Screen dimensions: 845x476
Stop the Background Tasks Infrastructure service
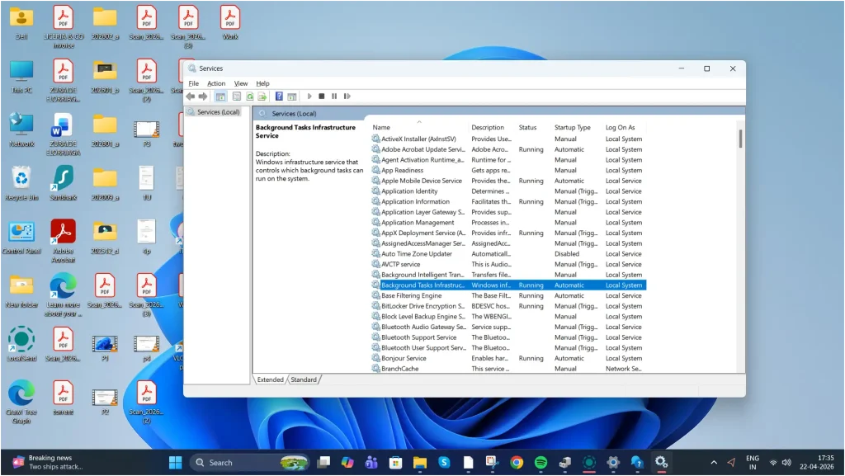(x=321, y=96)
